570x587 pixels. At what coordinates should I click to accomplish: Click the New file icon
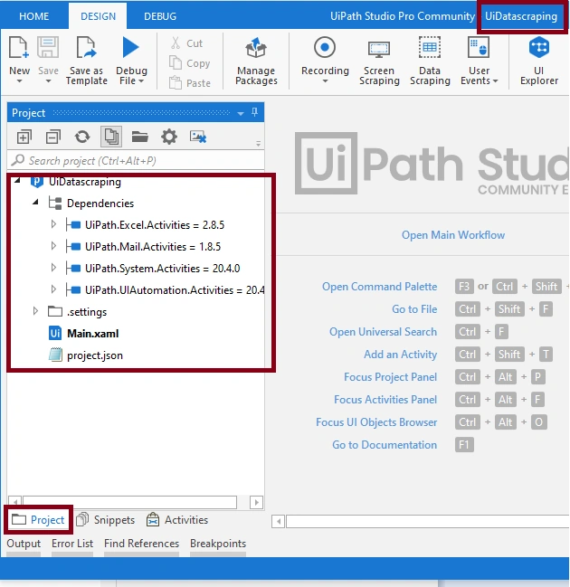point(19,48)
